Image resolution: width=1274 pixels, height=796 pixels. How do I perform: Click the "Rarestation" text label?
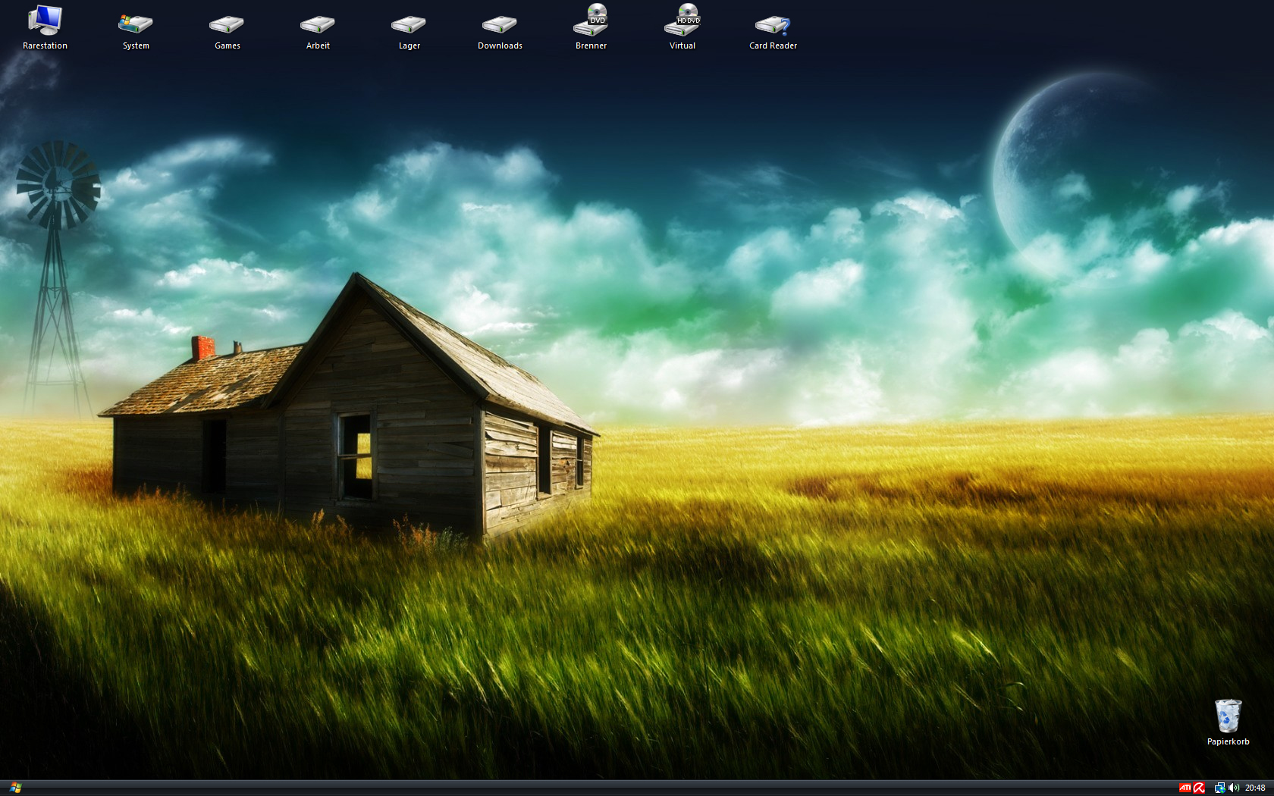coord(45,45)
